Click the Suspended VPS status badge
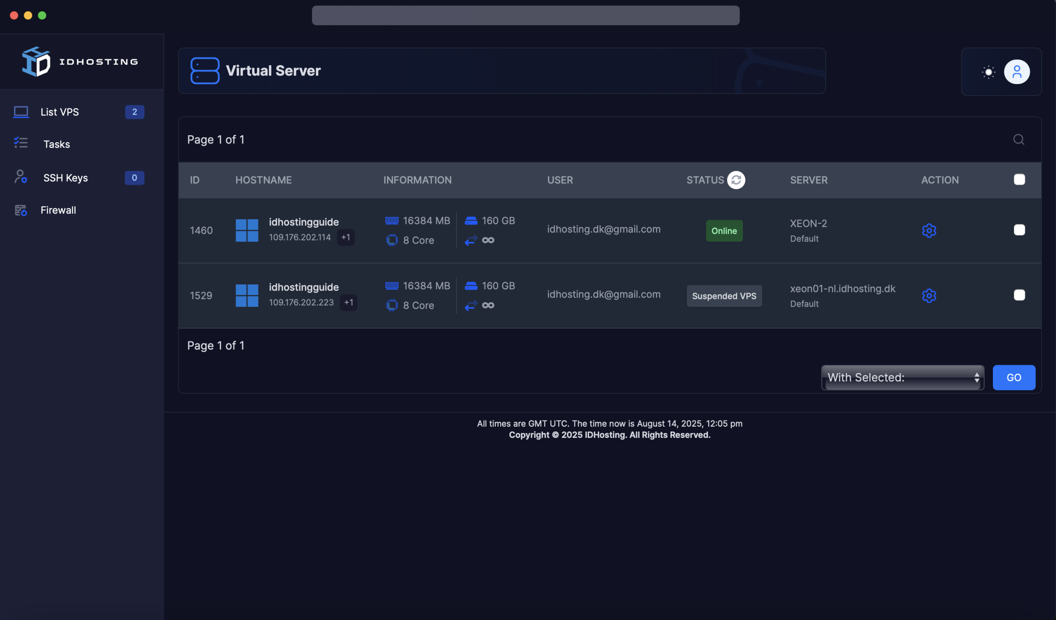 724,296
